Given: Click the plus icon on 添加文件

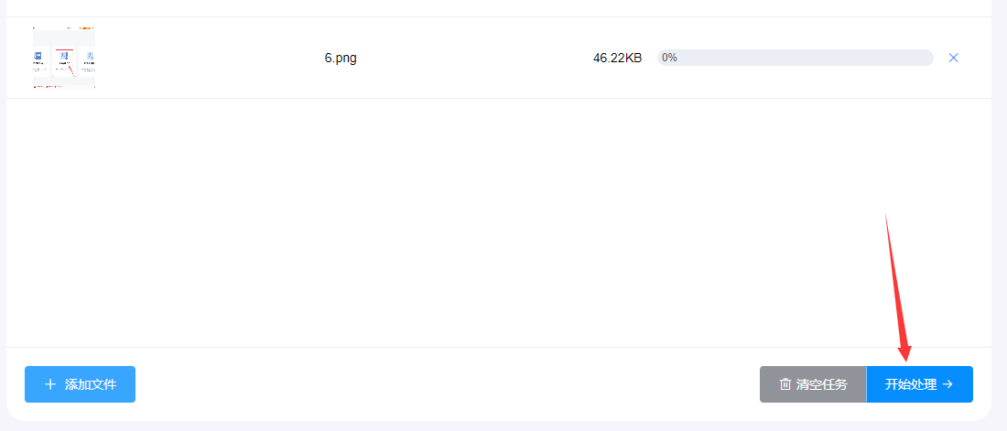Looking at the screenshot, I should tap(50, 384).
